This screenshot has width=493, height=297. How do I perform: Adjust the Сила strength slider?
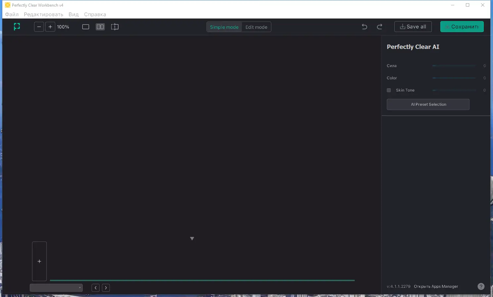click(454, 66)
